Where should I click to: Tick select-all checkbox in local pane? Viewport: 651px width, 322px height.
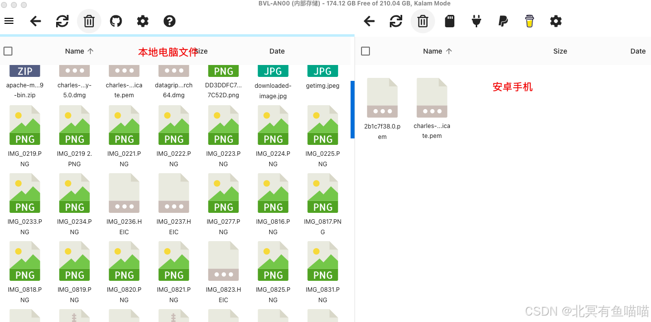pyautogui.click(x=8, y=51)
